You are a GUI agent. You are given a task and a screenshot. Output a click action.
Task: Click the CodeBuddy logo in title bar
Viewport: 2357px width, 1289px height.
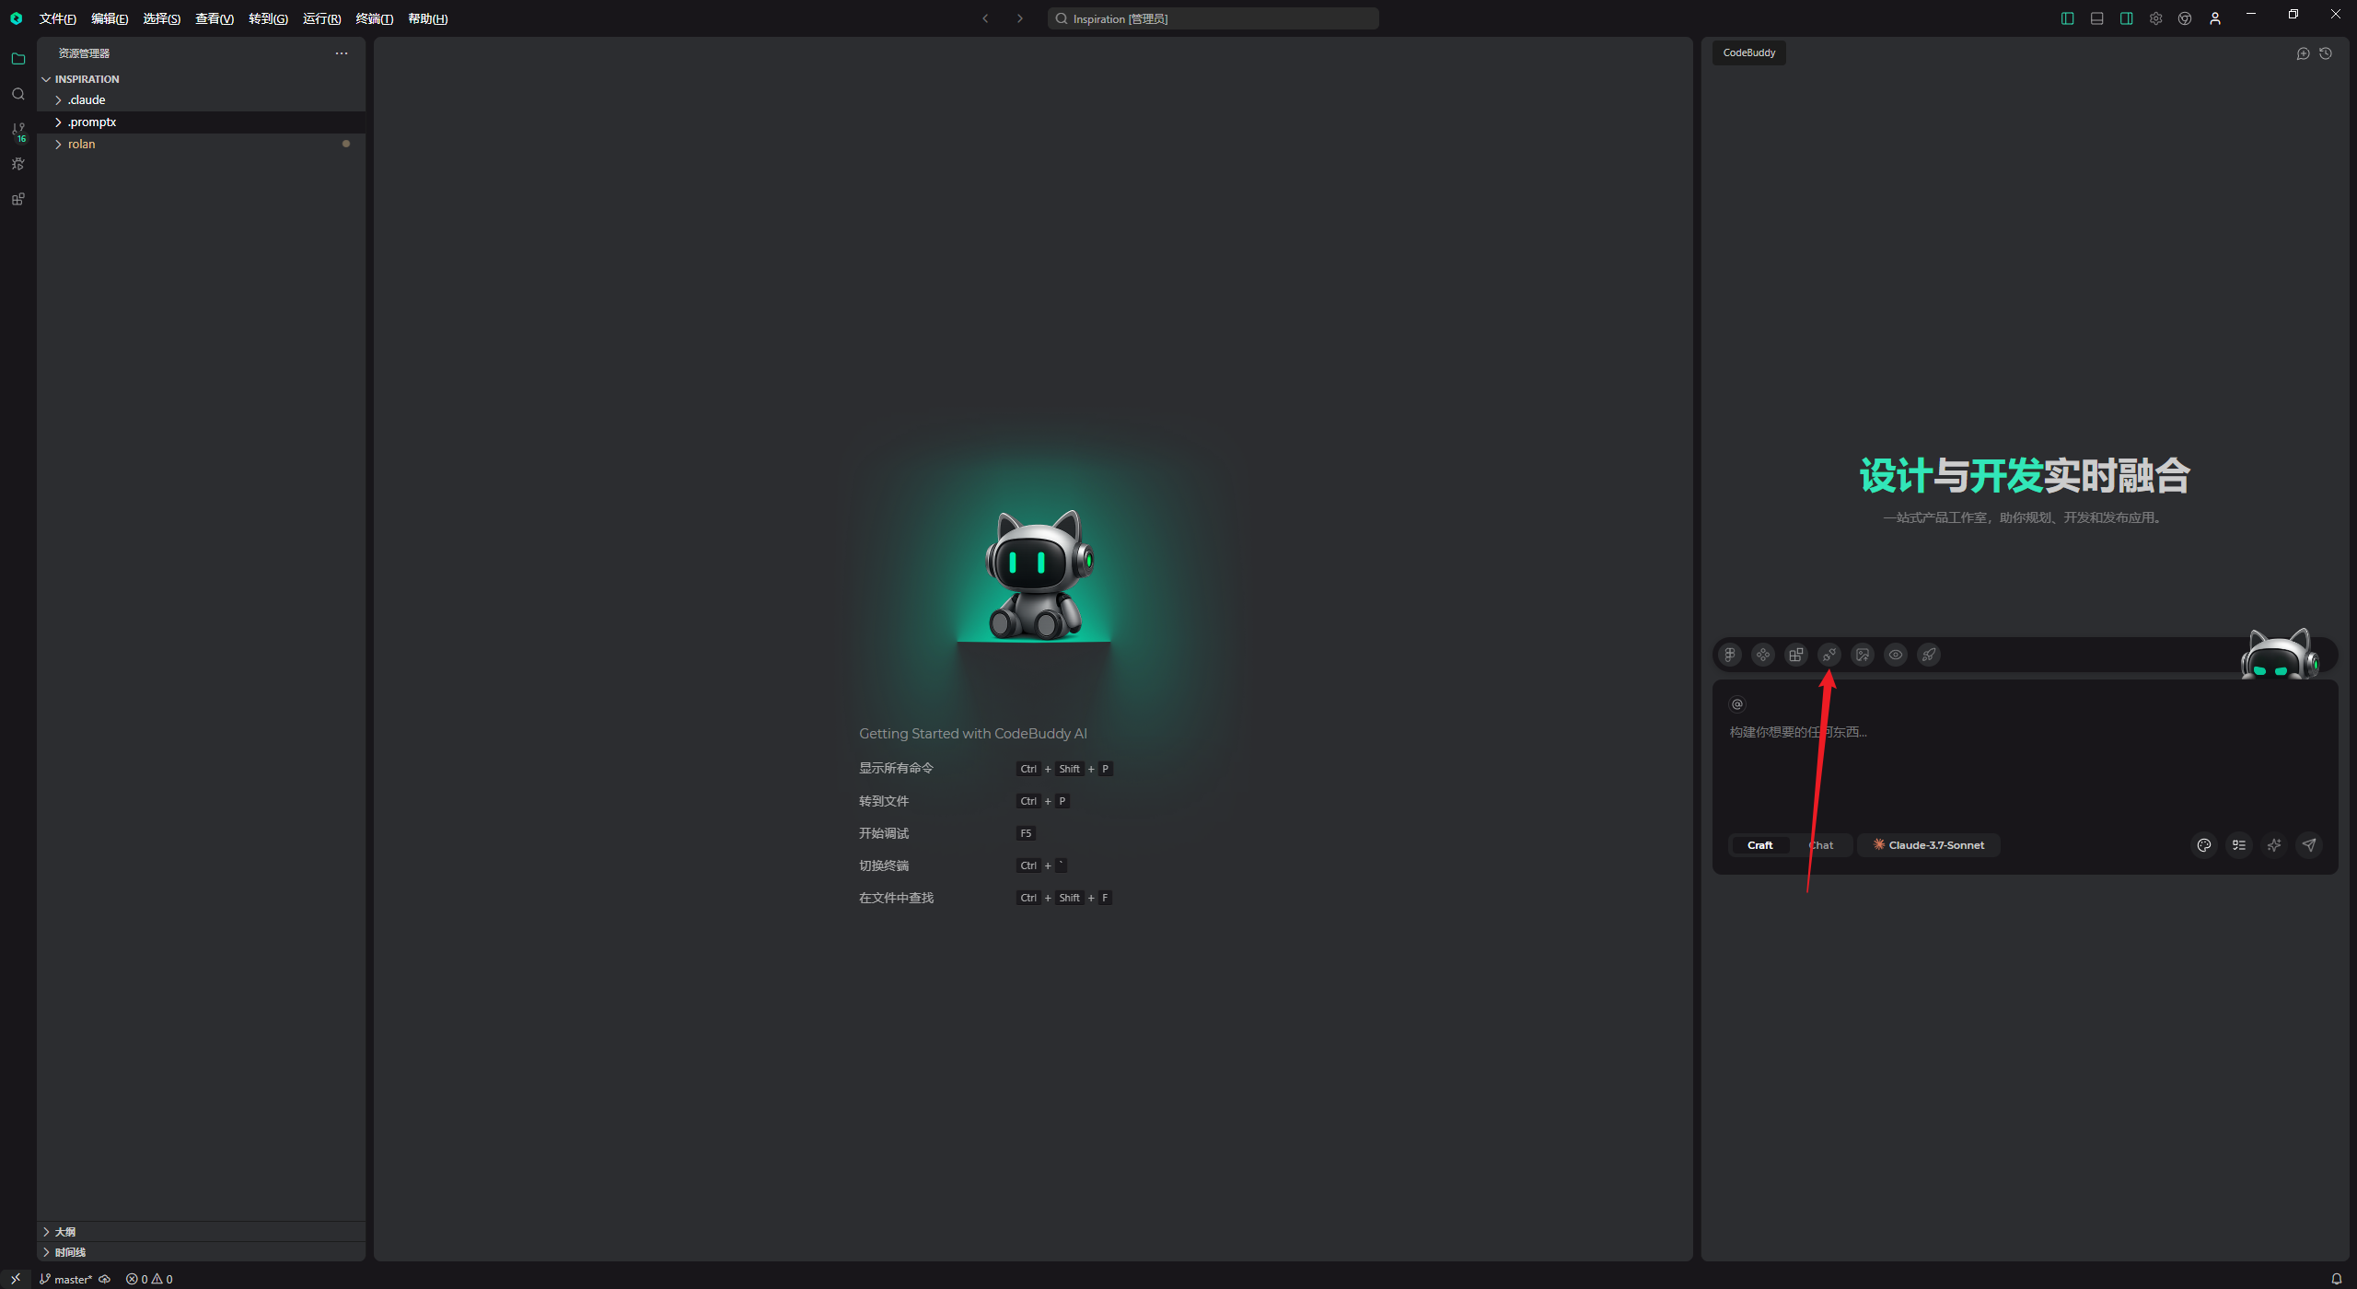(16, 17)
